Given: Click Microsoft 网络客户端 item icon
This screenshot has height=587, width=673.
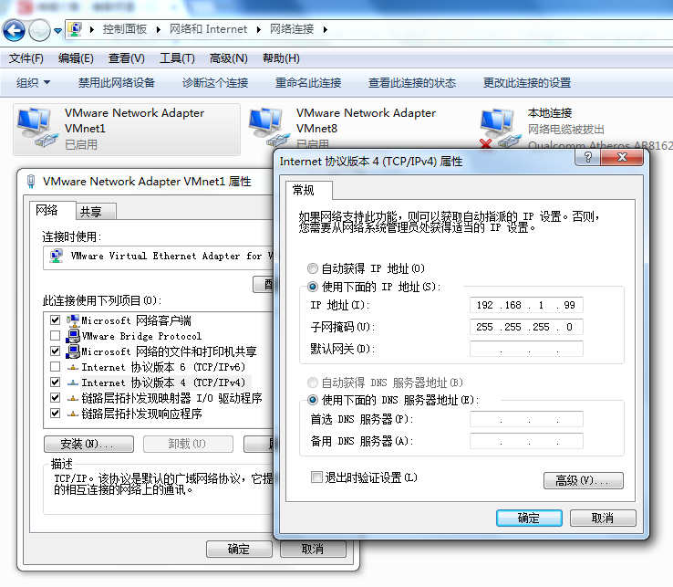Looking at the screenshot, I should pyautogui.click(x=73, y=320).
